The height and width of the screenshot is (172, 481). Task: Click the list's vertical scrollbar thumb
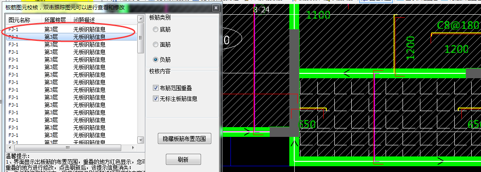click(141, 38)
